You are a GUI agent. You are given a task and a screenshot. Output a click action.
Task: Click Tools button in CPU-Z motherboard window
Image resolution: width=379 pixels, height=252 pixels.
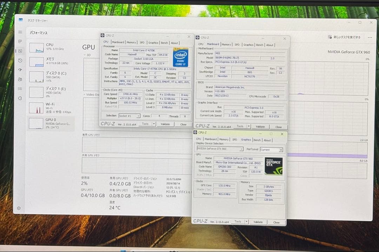click(240, 126)
